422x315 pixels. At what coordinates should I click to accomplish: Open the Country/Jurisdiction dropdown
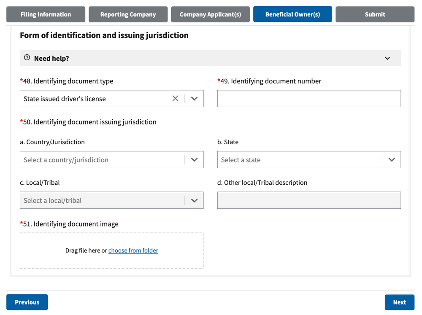(112, 160)
